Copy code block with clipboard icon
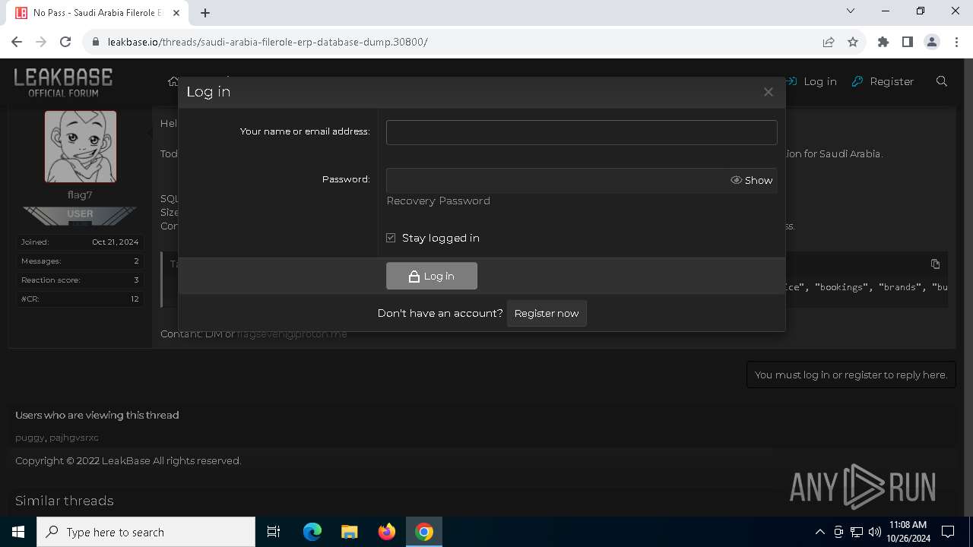This screenshot has width=973, height=547. coord(935,264)
